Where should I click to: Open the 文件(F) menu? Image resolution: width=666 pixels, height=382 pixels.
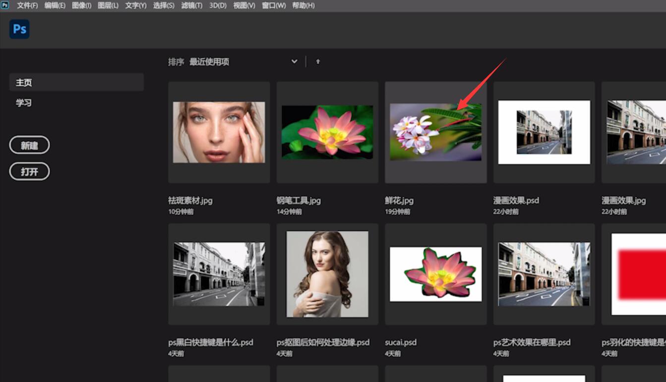27,5
